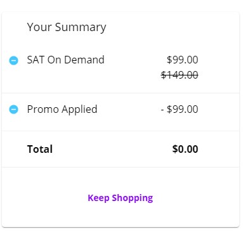Image resolution: width=243 pixels, height=234 pixels.
Task: Remove SAT On Demand from the cart
Action: 13,60
